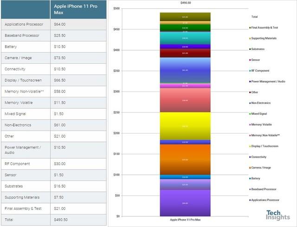
Task: Click the Baseband Processor legend entry
Action: tap(263, 189)
